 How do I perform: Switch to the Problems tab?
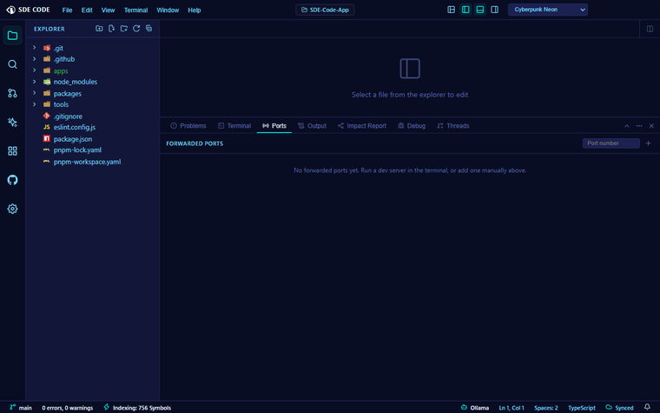[188, 125]
